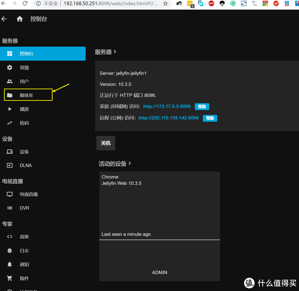Image resolution: width=299 pixels, height=291 pixels.
Task: Click the DVR list icon
Action: [x=10, y=208]
